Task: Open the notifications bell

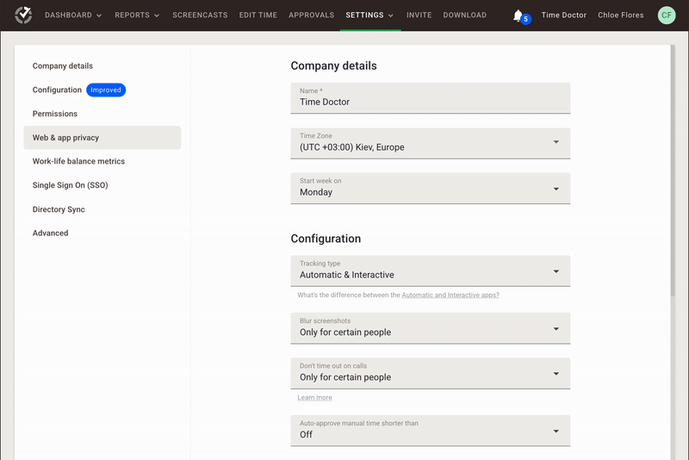Action: (518, 16)
